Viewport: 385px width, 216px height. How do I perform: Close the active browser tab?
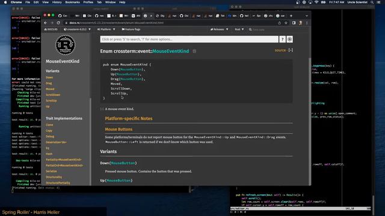pos(151,16)
